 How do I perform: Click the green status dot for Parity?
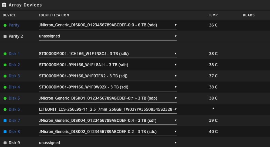point(5,25)
